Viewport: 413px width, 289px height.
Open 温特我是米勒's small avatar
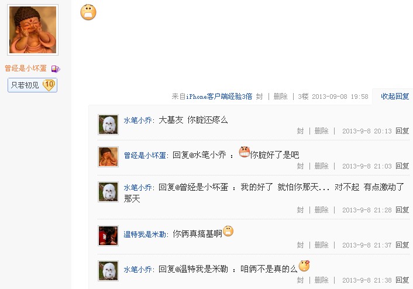click(x=108, y=235)
